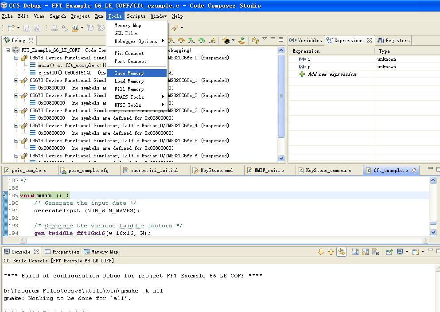Select Save Memory from Tools menu
The image size is (440, 312).
[x=129, y=73]
